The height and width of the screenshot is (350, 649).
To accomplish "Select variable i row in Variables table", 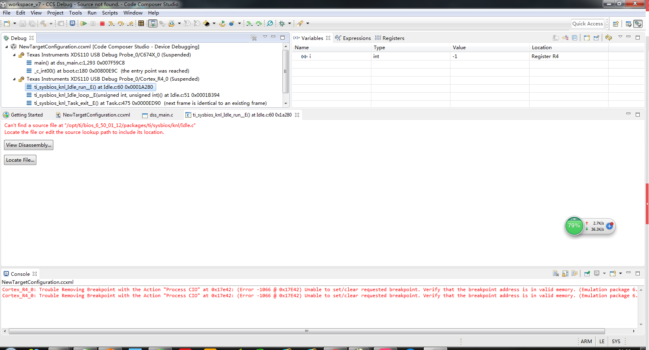I will [468, 56].
